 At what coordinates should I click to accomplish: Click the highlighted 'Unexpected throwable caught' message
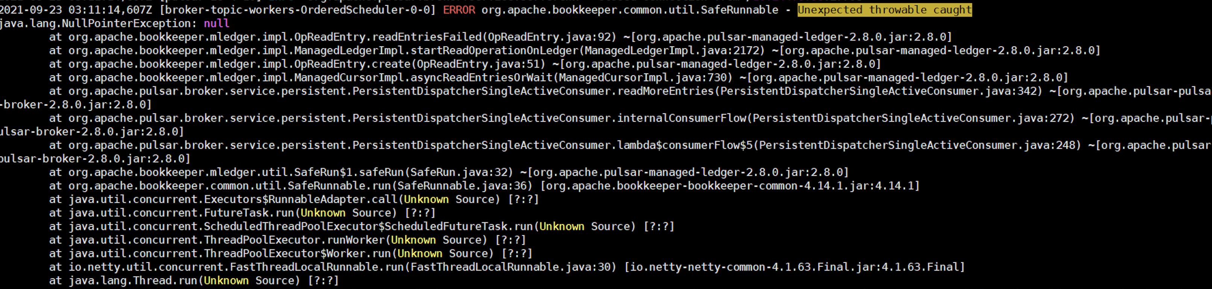(x=885, y=10)
